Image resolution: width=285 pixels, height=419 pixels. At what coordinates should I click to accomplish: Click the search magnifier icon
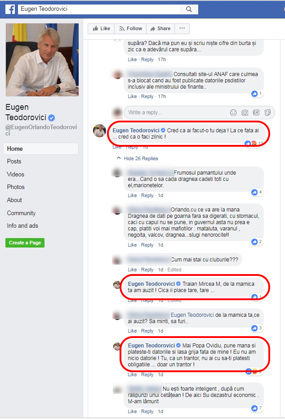click(x=189, y=9)
